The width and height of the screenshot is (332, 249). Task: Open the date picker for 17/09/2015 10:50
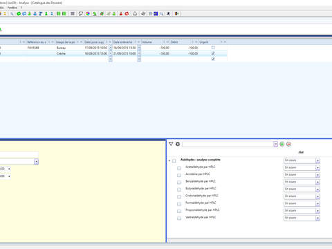(x=110, y=48)
